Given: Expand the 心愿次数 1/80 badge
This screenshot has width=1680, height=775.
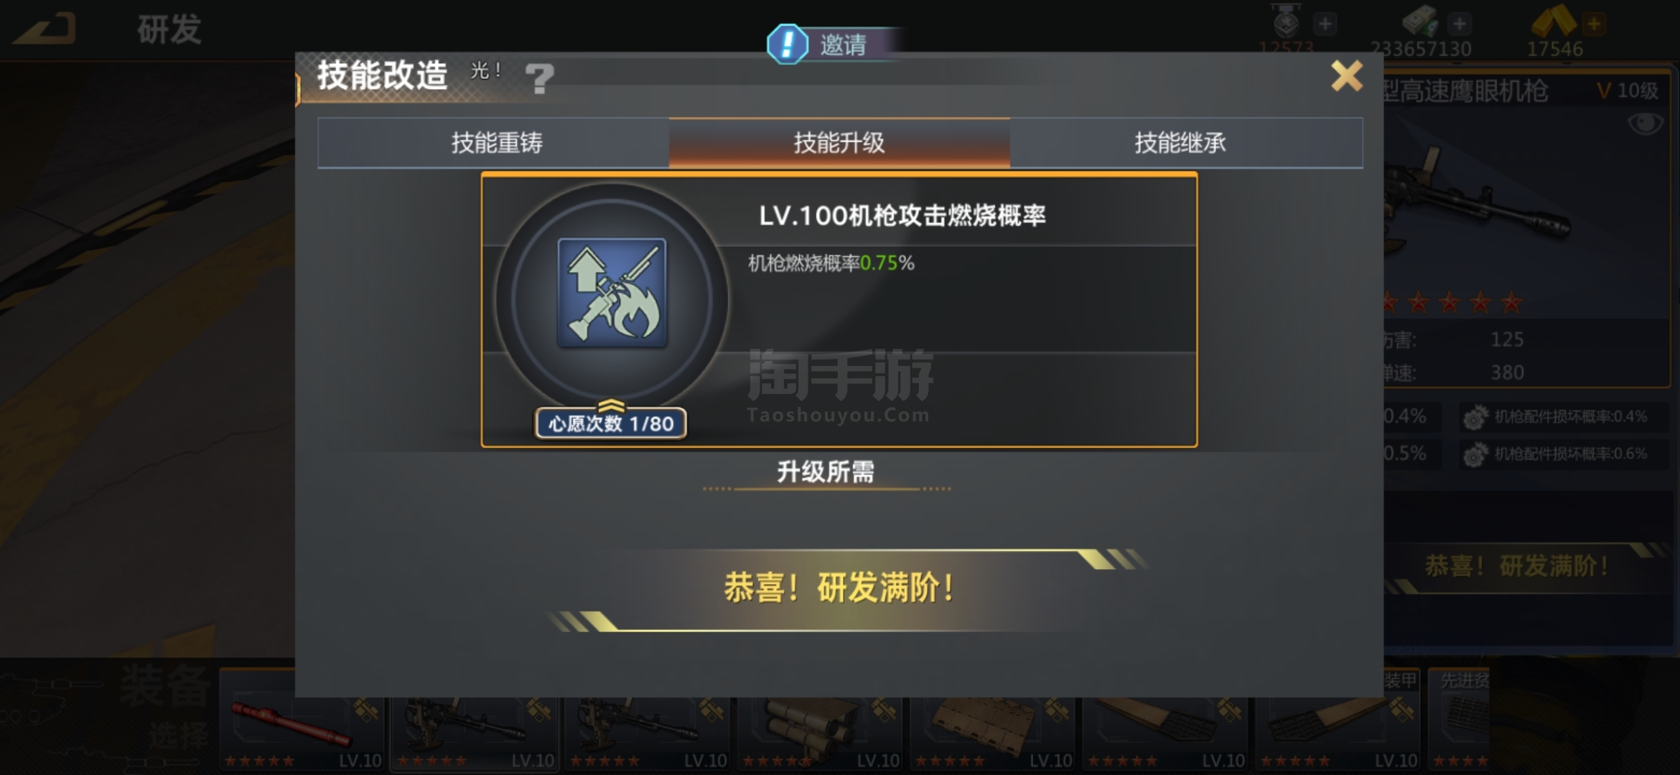Looking at the screenshot, I should (611, 423).
